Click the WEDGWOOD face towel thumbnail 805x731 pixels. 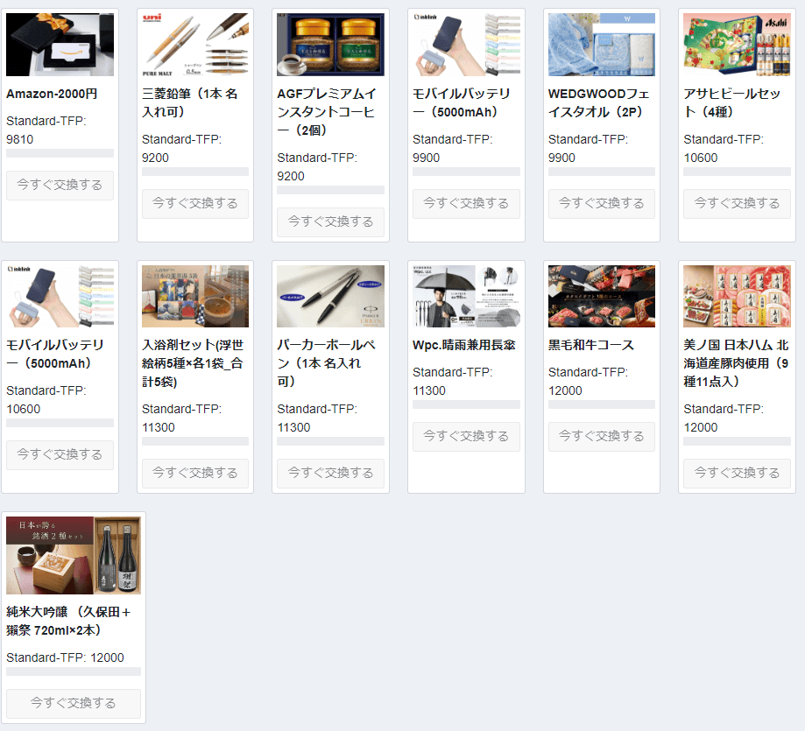pos(601,45)
